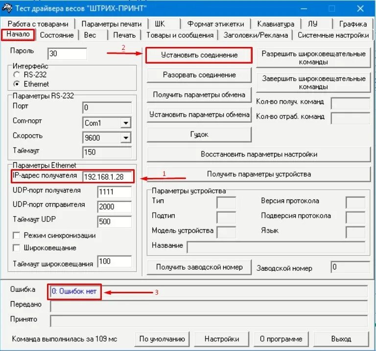This screenshot has height=351, width=376.
Task: Click the Разорвать соединение button
Action: point(199,75)
